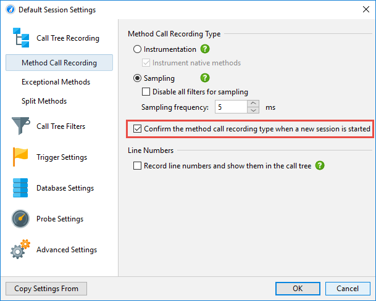Click the Database Settings stack icon
The width and height of the screenshot is (376, 301).
tap(20, 188)
